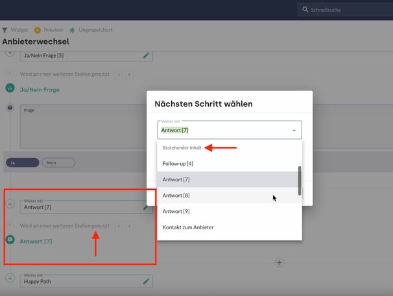Click the plus icon below the dropdown list
This screenshot has height=296, width=393.
tap(279, 262)
